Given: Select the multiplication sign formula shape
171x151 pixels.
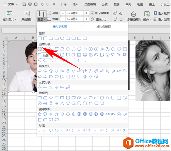Looking at the screenshot, I should [x=51, y=87].
